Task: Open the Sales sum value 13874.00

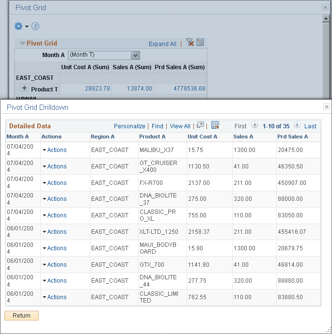Action: [140, 89]
